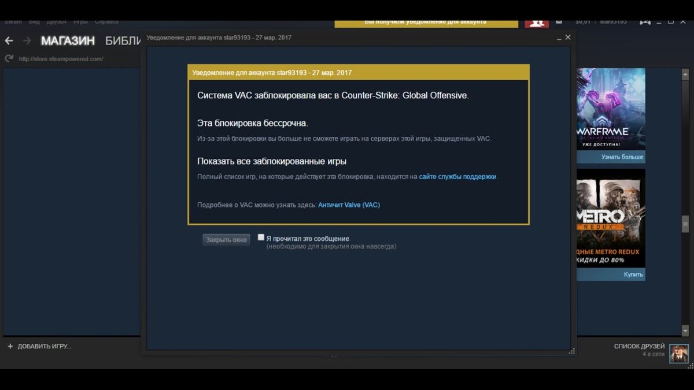Open the Игры menu
This screenshot has height=390, width=694.
click(x=80, y=22)
